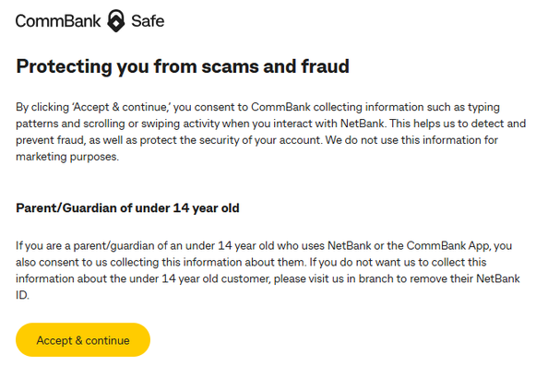The height and width of the screenshot is (366, 536).
Task: Click the CommBank Safe padlock icon
Action: tap(116, 21)
